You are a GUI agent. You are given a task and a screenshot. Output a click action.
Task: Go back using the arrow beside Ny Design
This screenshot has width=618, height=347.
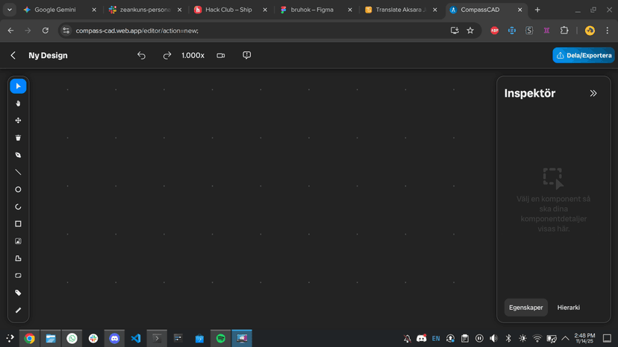click(x=13, y=56)
